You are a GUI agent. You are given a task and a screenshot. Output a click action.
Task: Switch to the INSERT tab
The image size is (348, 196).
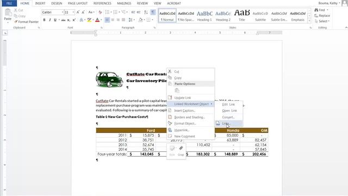pos(40,3)
